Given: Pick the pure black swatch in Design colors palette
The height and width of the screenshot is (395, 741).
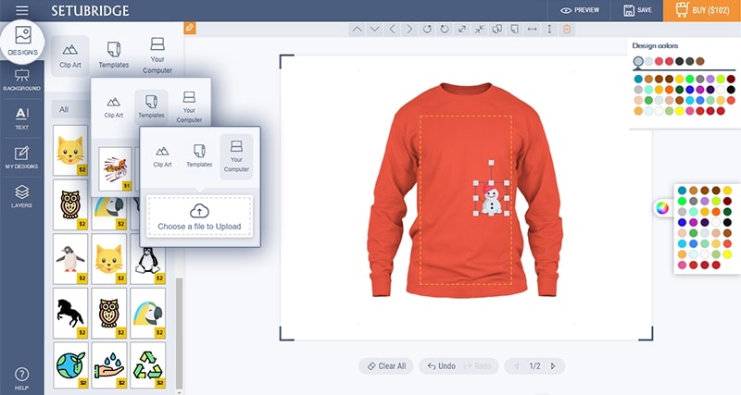Looking at the screenshot, I should point(731,90).
